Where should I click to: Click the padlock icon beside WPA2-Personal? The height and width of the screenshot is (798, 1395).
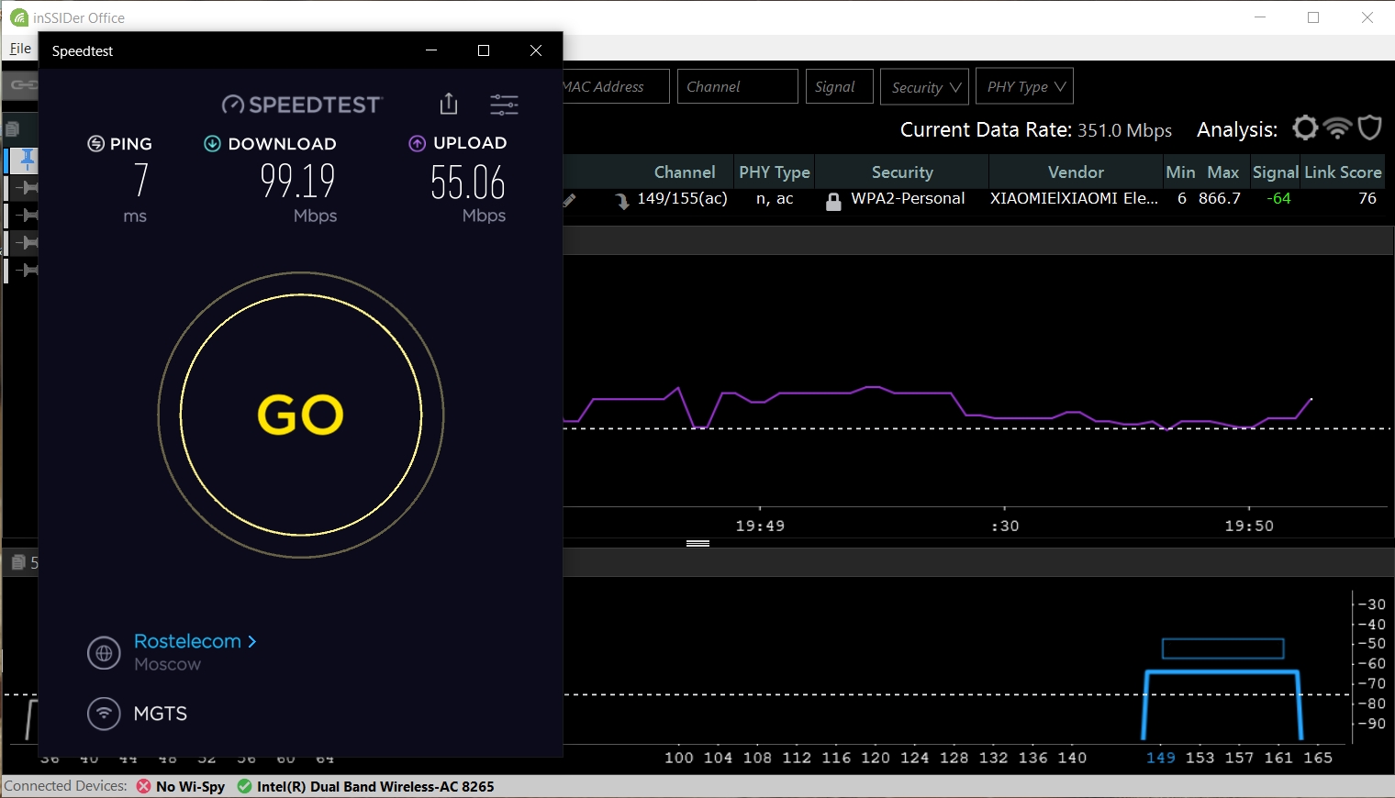click(833, 202)
